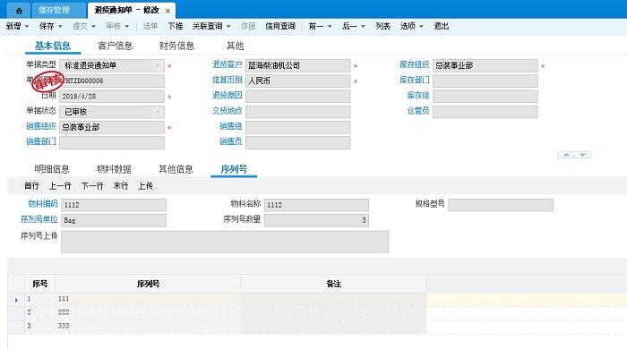Screen dimensions: 627x349
Task: Open the 单据类型 combo box
Action: pyautogui.click(x=112, y=65)
